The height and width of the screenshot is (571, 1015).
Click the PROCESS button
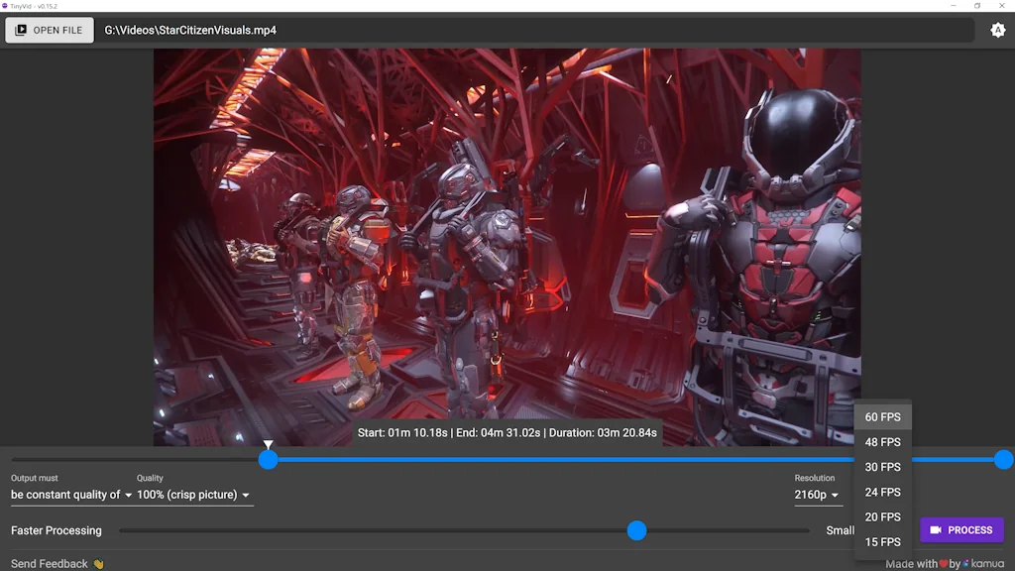click(961, 529)
